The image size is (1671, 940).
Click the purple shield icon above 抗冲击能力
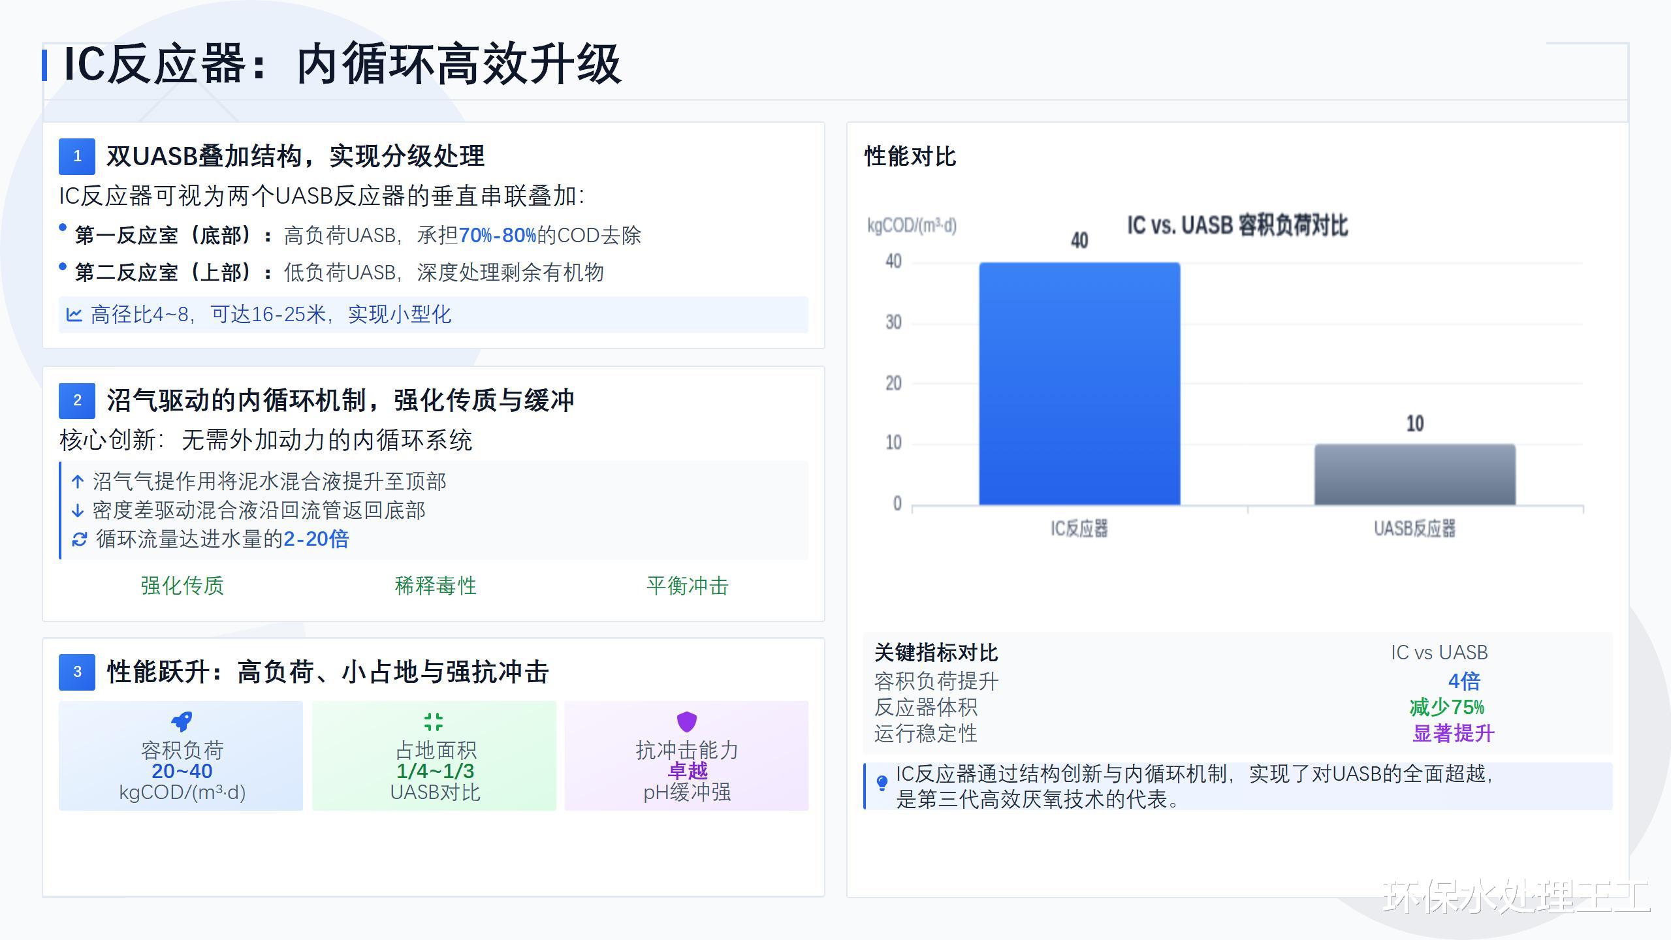tap(686, 721)
